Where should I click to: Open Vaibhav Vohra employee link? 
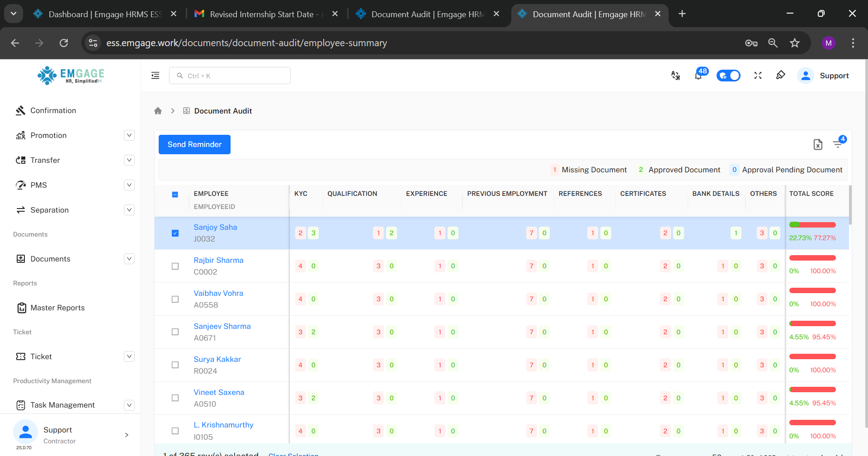pyautogui.click(x=218, y=293)
